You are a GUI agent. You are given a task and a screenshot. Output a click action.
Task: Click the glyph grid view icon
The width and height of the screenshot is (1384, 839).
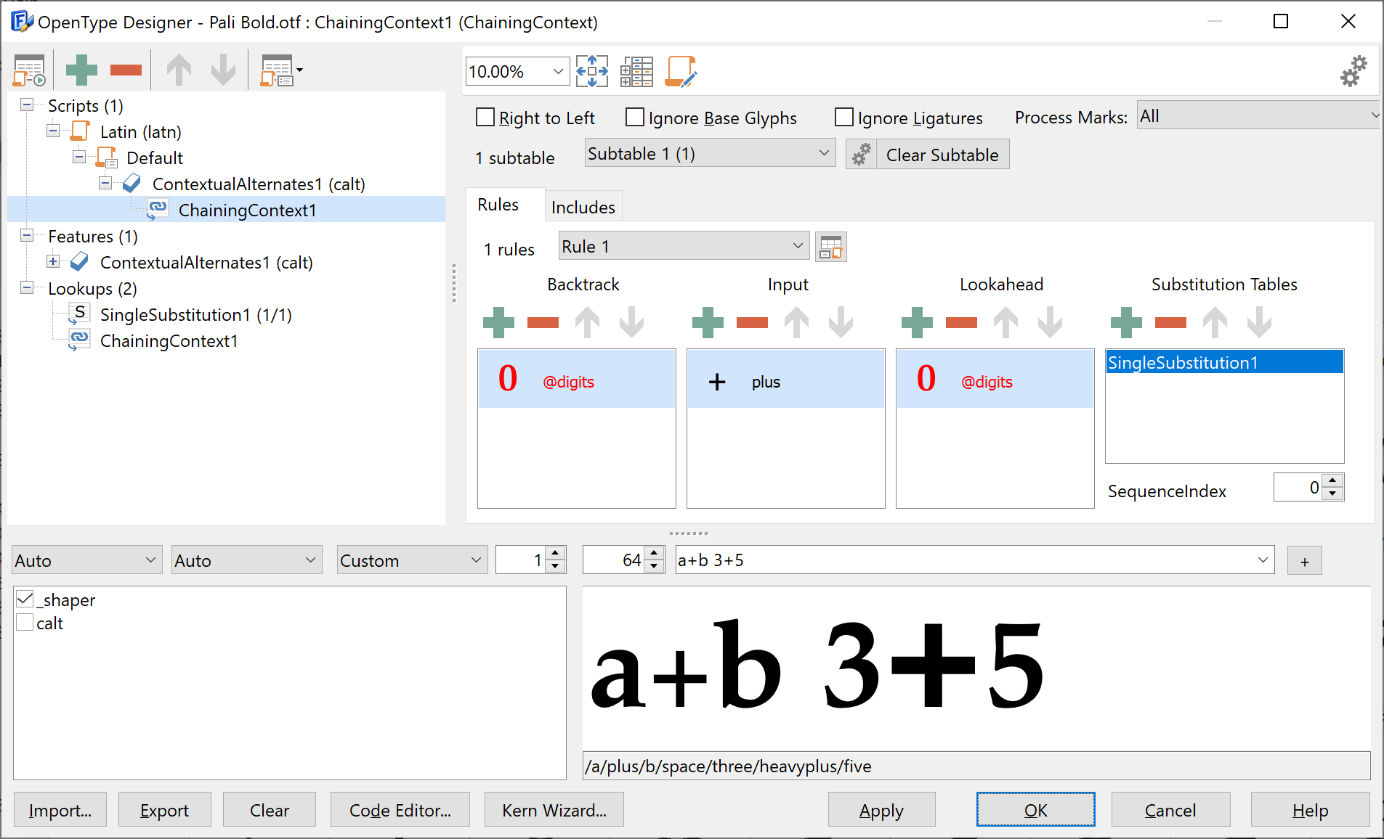point(636,71)
